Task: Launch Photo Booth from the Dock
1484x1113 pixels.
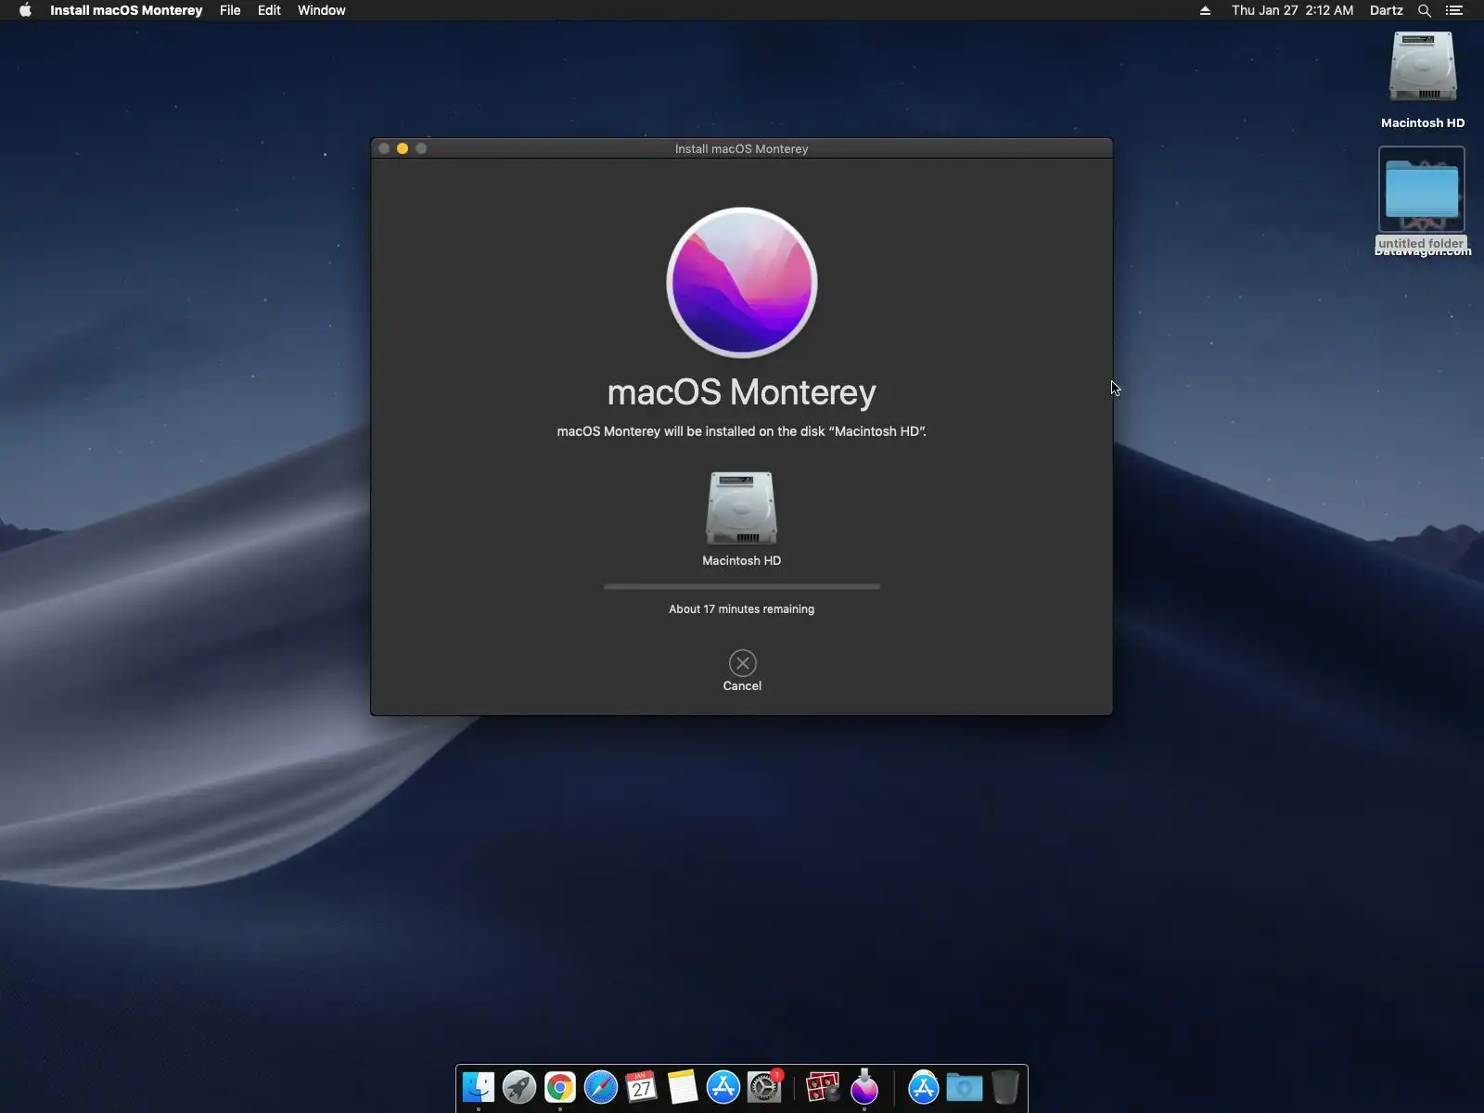Action: [x=823, y=1087]
